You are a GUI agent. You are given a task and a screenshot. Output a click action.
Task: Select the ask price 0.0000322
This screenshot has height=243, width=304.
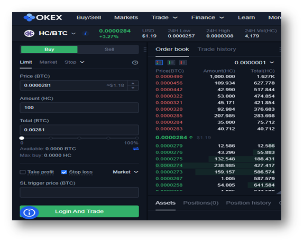tap(169, 96)
